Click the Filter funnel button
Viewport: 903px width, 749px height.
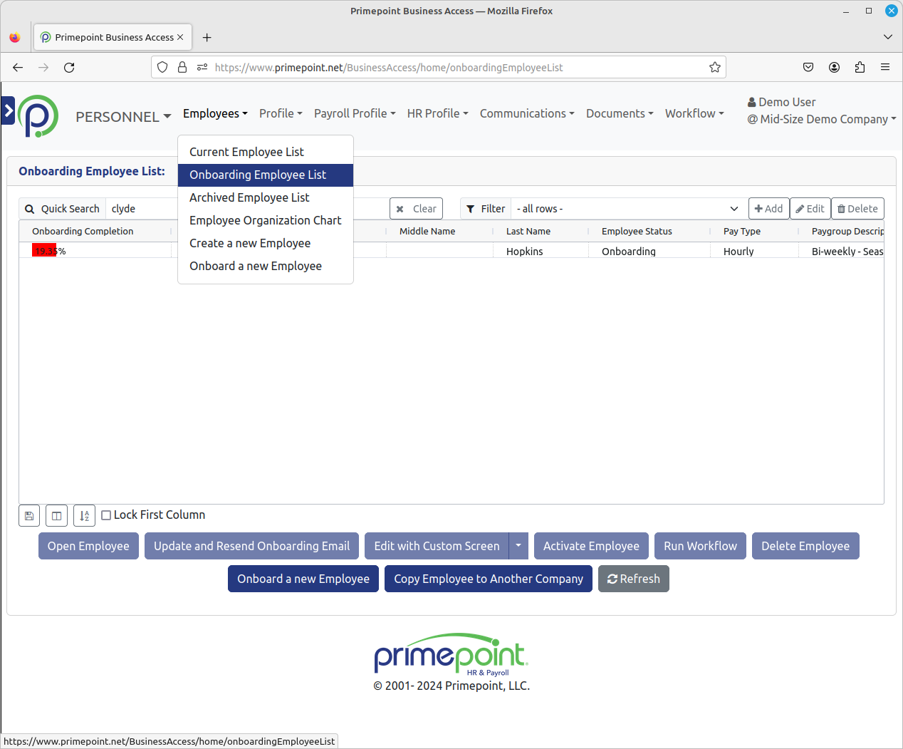(x=486, y=209)
